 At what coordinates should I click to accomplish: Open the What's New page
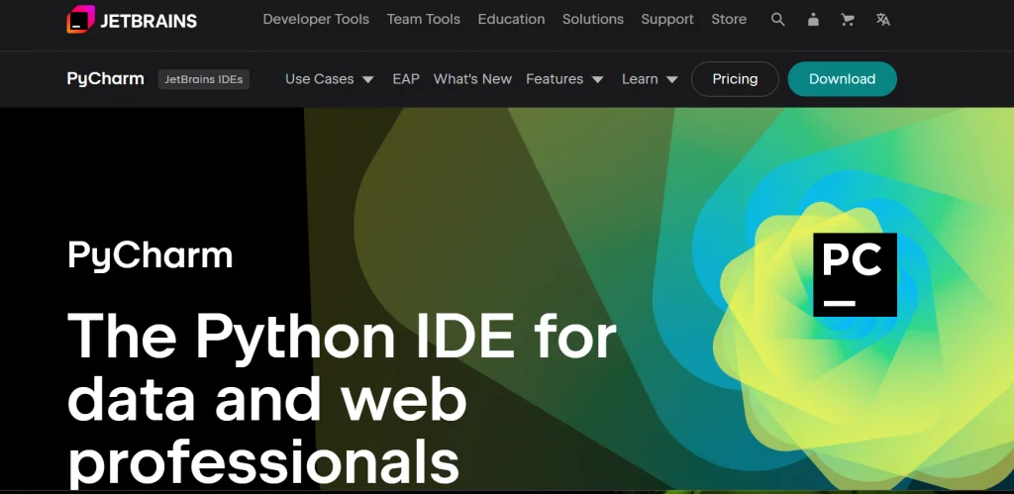point(472,79)
